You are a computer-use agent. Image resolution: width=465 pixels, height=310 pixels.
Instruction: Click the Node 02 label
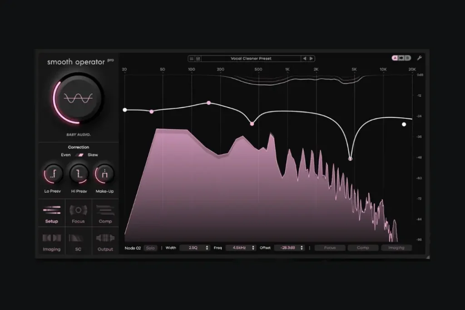pos(133,248)
